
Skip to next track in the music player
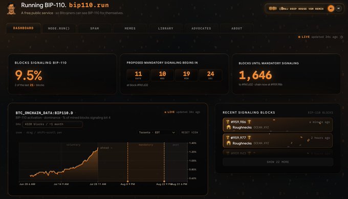pyautogui.click(x=339, y=8)
